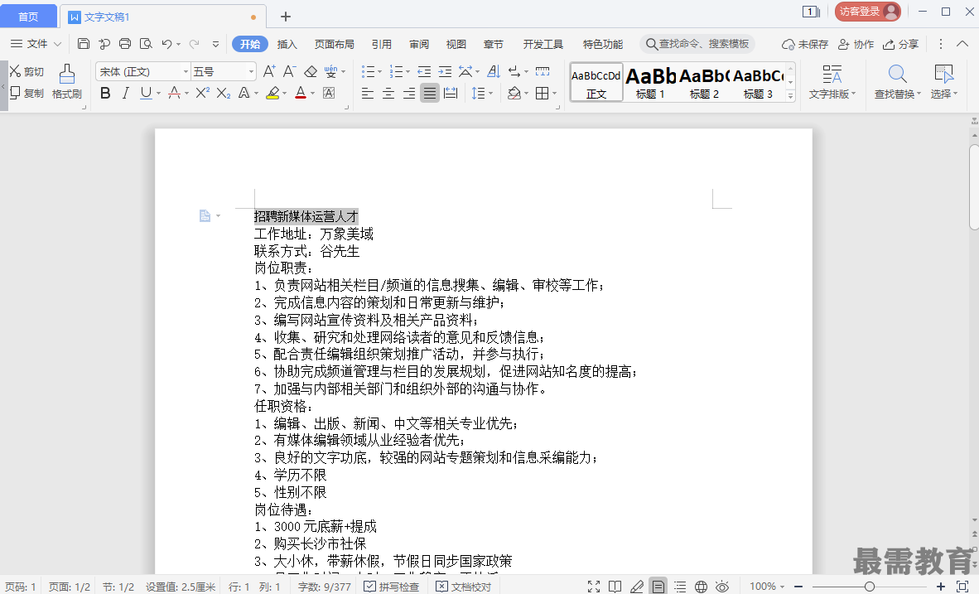Click the Text Layout icon

pos(832,74)
